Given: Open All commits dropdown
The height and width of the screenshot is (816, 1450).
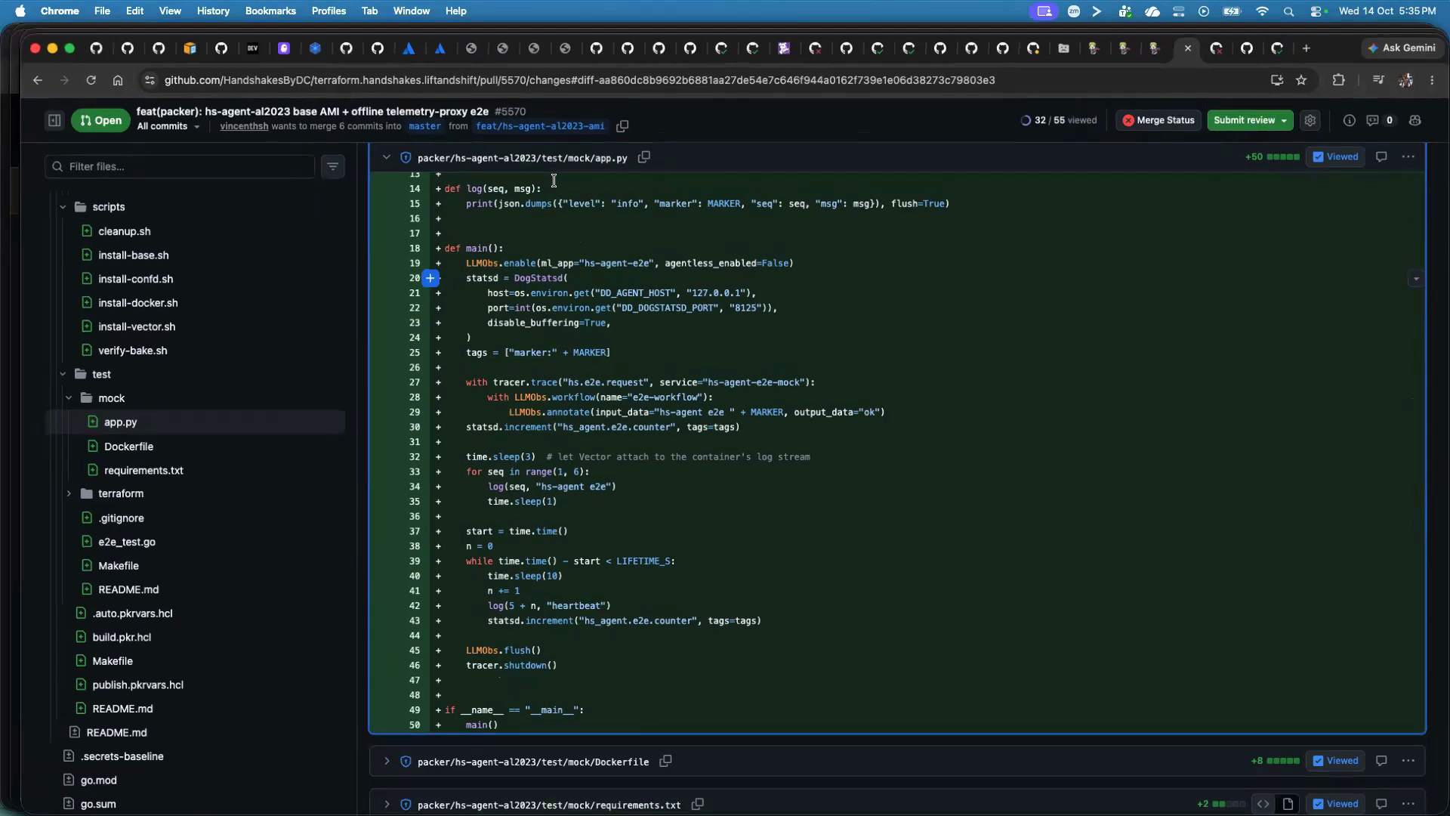Looking at the screenshot, I should click(x=168, y=126).
